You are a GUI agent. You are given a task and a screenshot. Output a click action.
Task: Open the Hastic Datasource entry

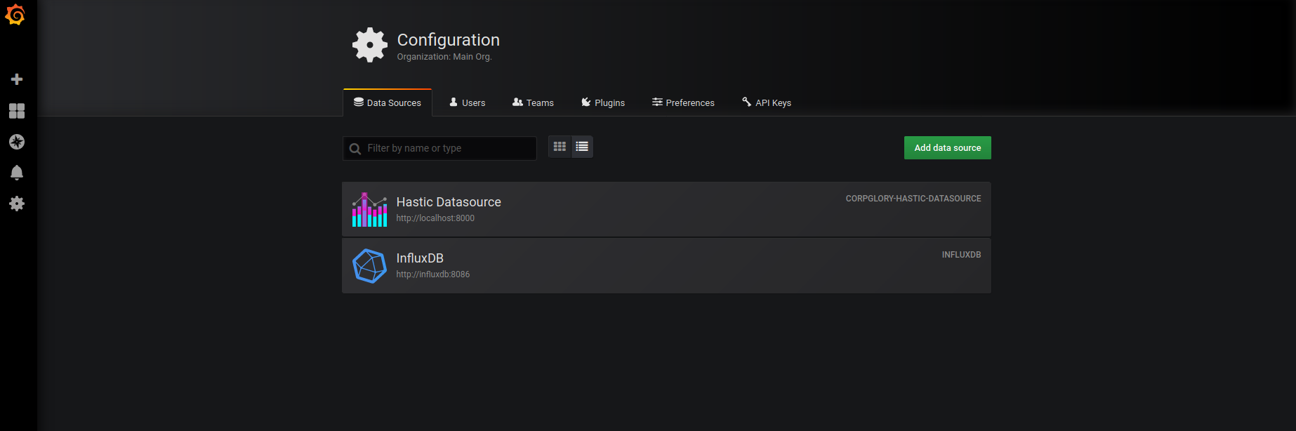666,209
